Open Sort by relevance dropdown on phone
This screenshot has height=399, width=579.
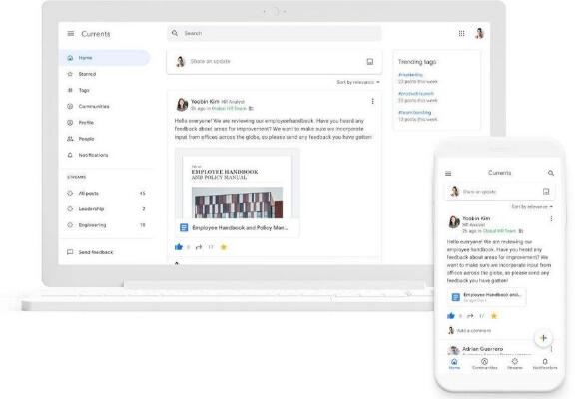coord(532,207)
